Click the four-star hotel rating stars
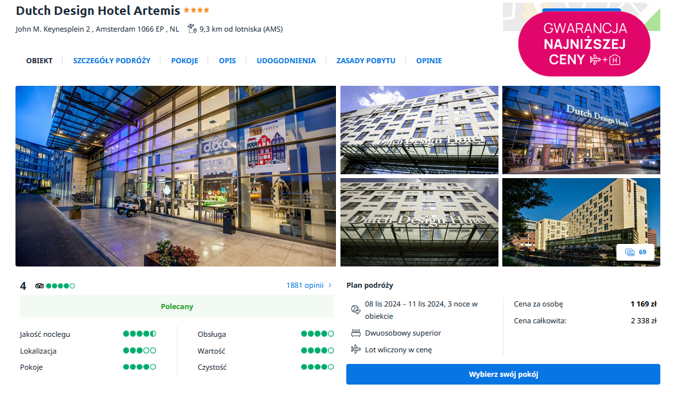Viewport: 679px width, 402px height. pyautogui.click(x=197, y=10)
